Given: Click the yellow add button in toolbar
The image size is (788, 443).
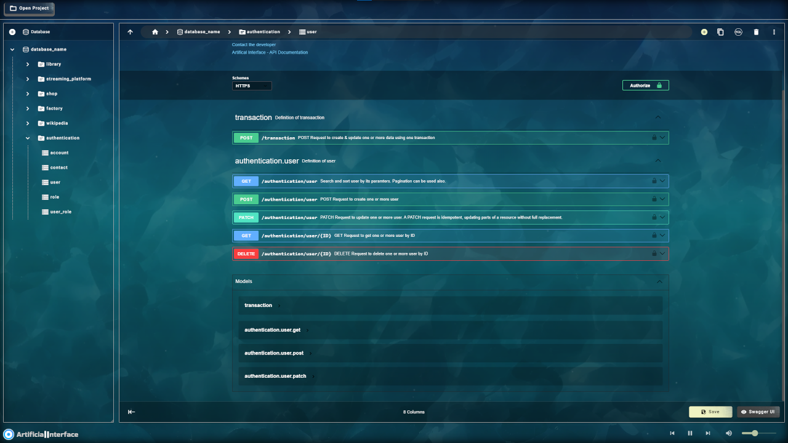Looking at the screenshot, I should pyautogui.click(x=704, y=32).
